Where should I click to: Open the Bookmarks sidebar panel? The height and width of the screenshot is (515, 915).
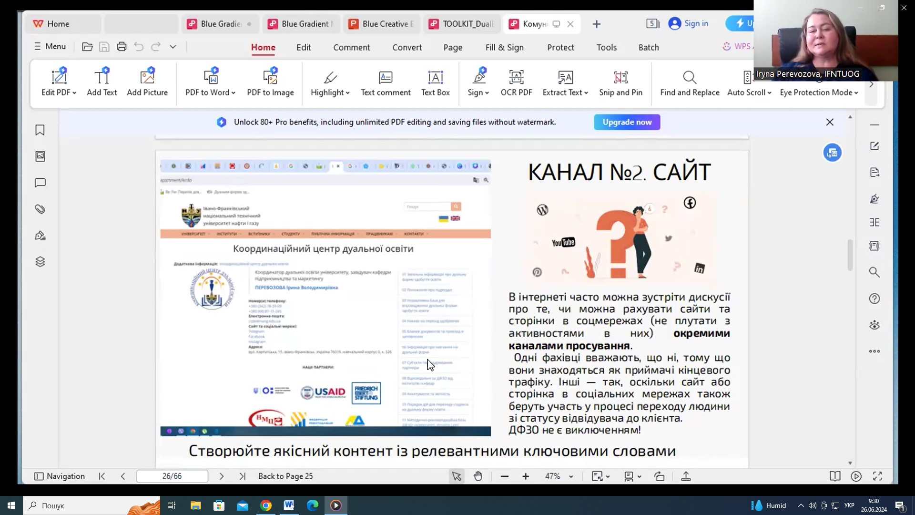40,130
